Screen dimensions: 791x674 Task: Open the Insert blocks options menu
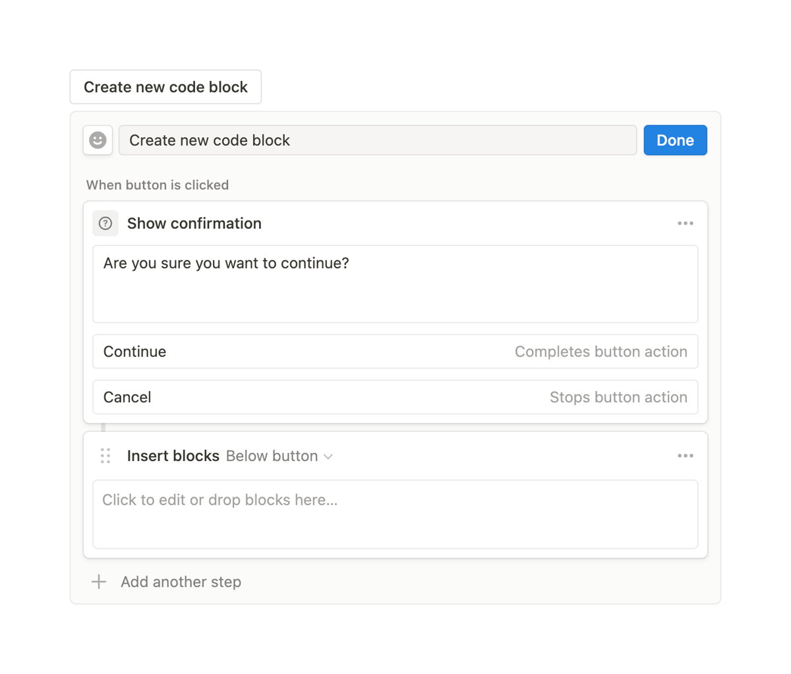point(686,456)
